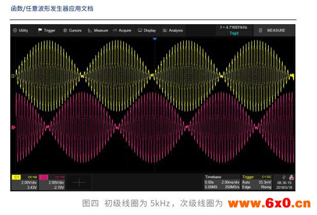Click the yellow channel 1 ground marker
The image size is (317, 215).
point(13,76)
